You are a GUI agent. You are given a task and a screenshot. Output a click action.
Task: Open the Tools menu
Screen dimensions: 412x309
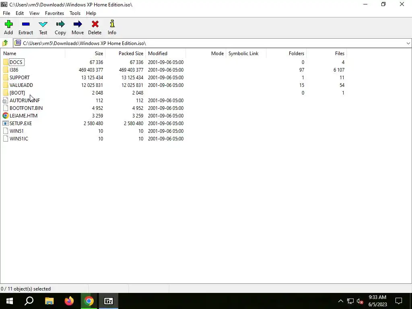pyautogui.click(x=75, y=13)
